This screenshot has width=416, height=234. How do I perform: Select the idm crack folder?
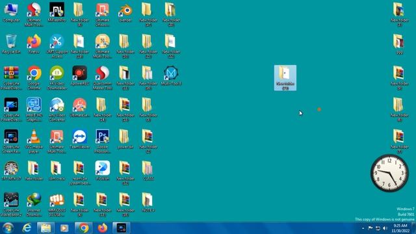coord(57,171)
